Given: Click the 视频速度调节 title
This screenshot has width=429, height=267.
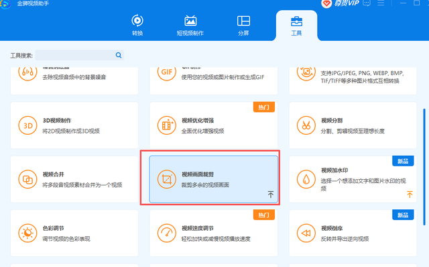Looking at the screenshot, I should click(x=198, y=228).
